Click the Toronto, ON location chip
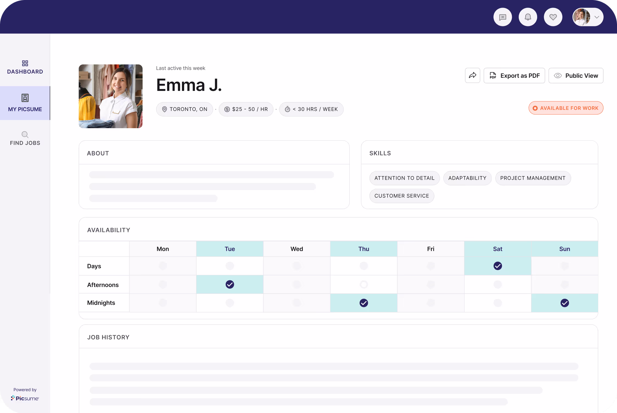617x413 pixels. tap(184, 109)
